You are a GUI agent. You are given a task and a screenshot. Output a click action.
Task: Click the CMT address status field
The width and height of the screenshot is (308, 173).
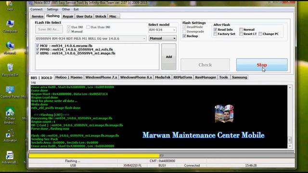click(162, 161)
